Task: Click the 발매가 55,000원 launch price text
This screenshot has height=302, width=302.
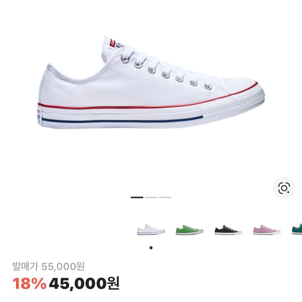Action: 49,266
